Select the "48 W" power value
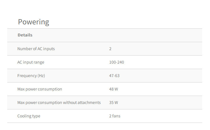210x130 pixels. click(x=113, y=89)
